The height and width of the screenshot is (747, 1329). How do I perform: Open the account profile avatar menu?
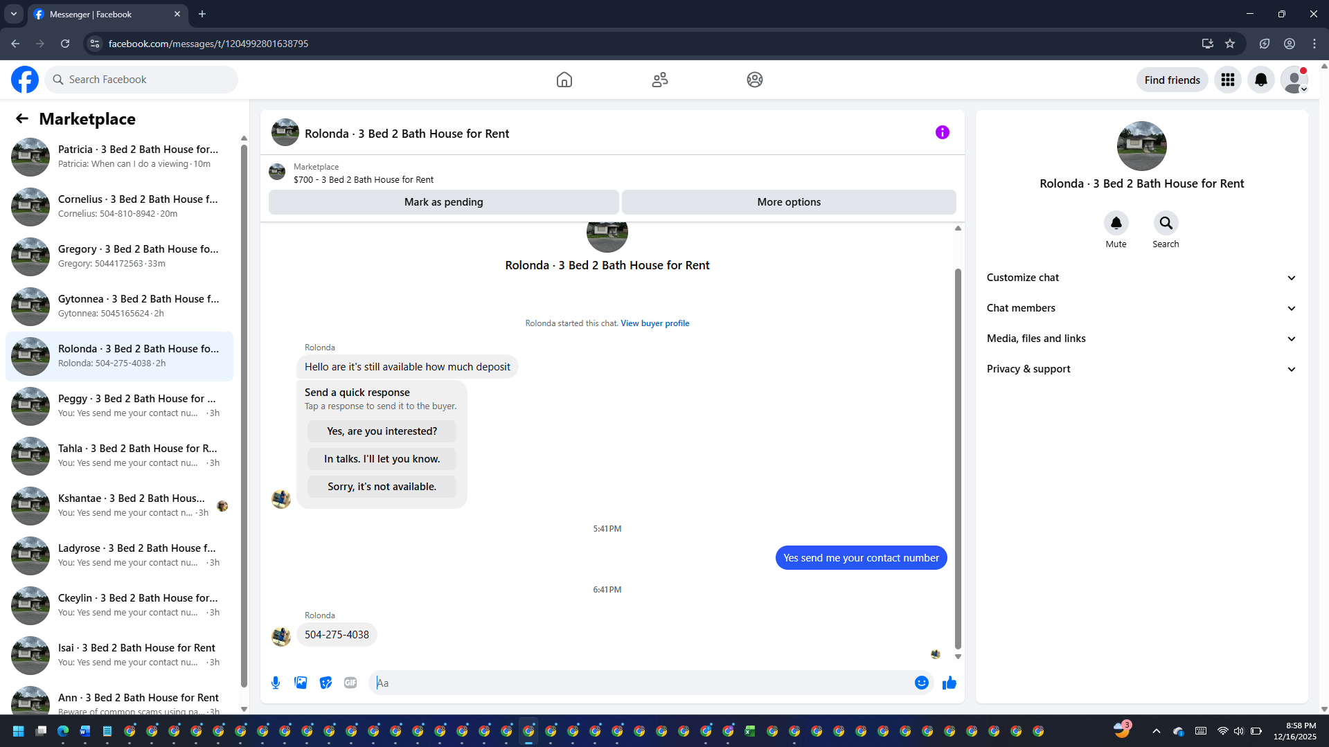(1294, 80)
